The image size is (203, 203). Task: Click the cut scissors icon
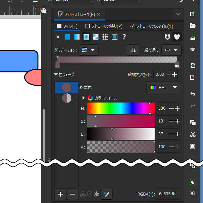point(193,134)
